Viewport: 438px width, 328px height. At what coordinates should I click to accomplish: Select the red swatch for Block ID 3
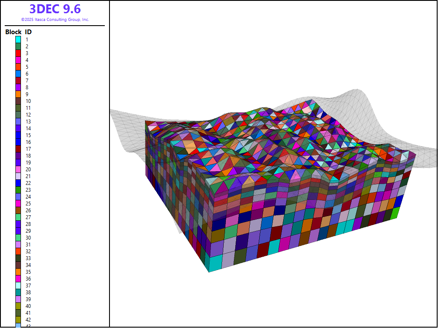pyautogui.click(x=18, y=53)
